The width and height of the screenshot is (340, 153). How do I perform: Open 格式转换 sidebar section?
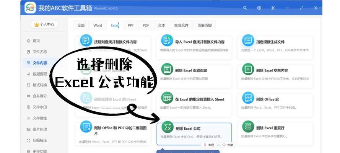point(40,85)
